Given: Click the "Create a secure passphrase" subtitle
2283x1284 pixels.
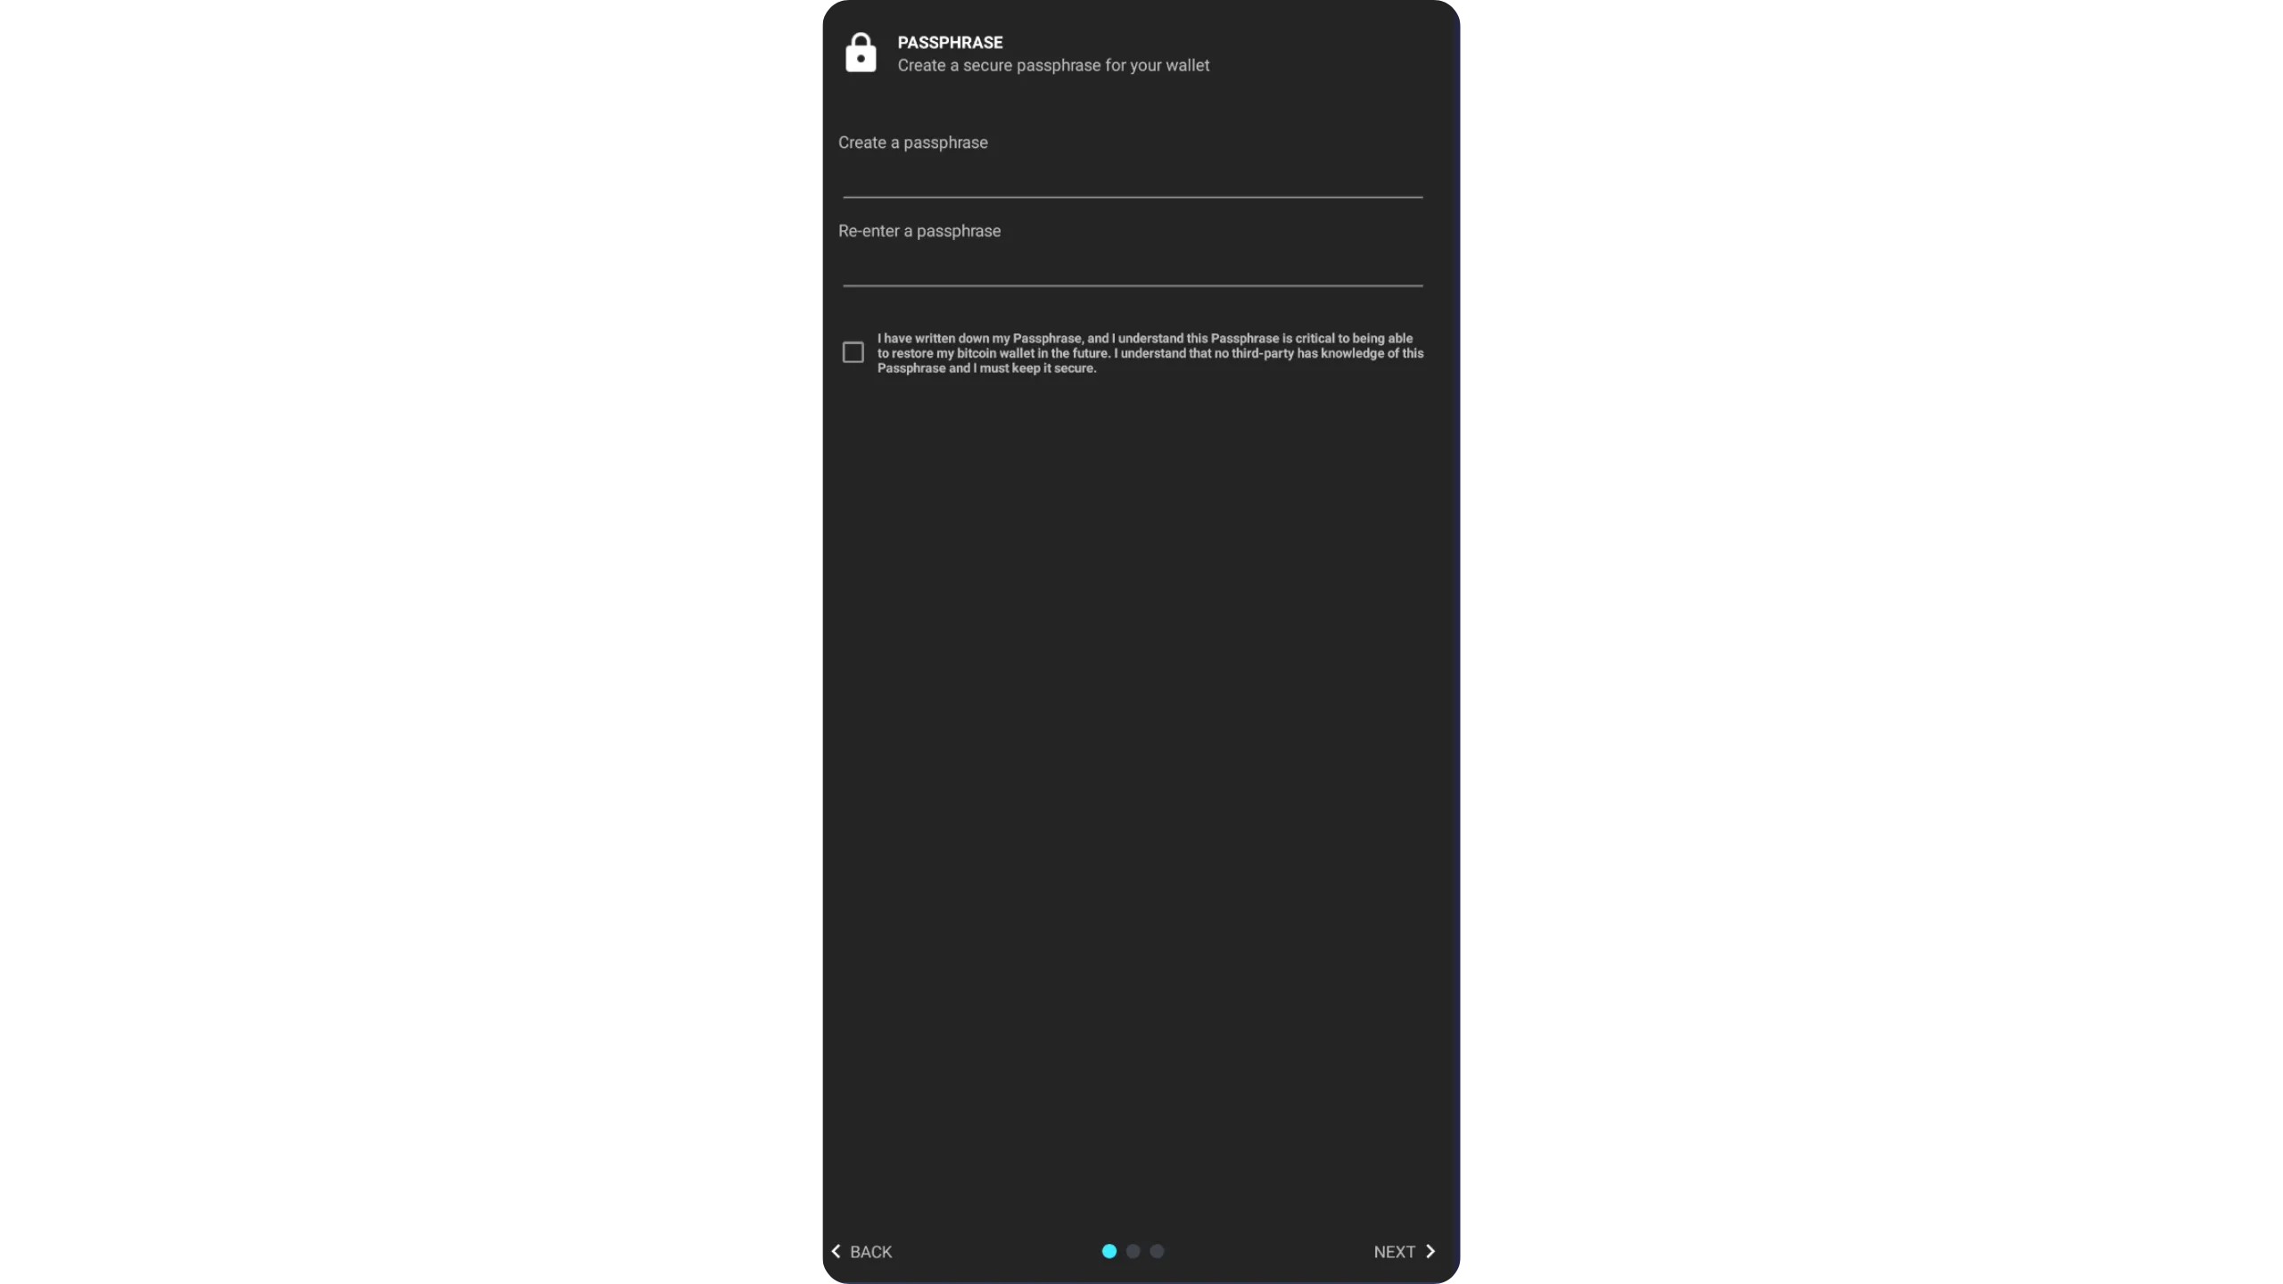Looking at the screenshot, I should tap(1053, 66).
